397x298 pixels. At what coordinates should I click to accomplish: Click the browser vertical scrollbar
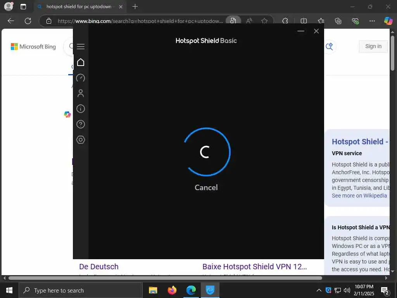pos(392,53)
